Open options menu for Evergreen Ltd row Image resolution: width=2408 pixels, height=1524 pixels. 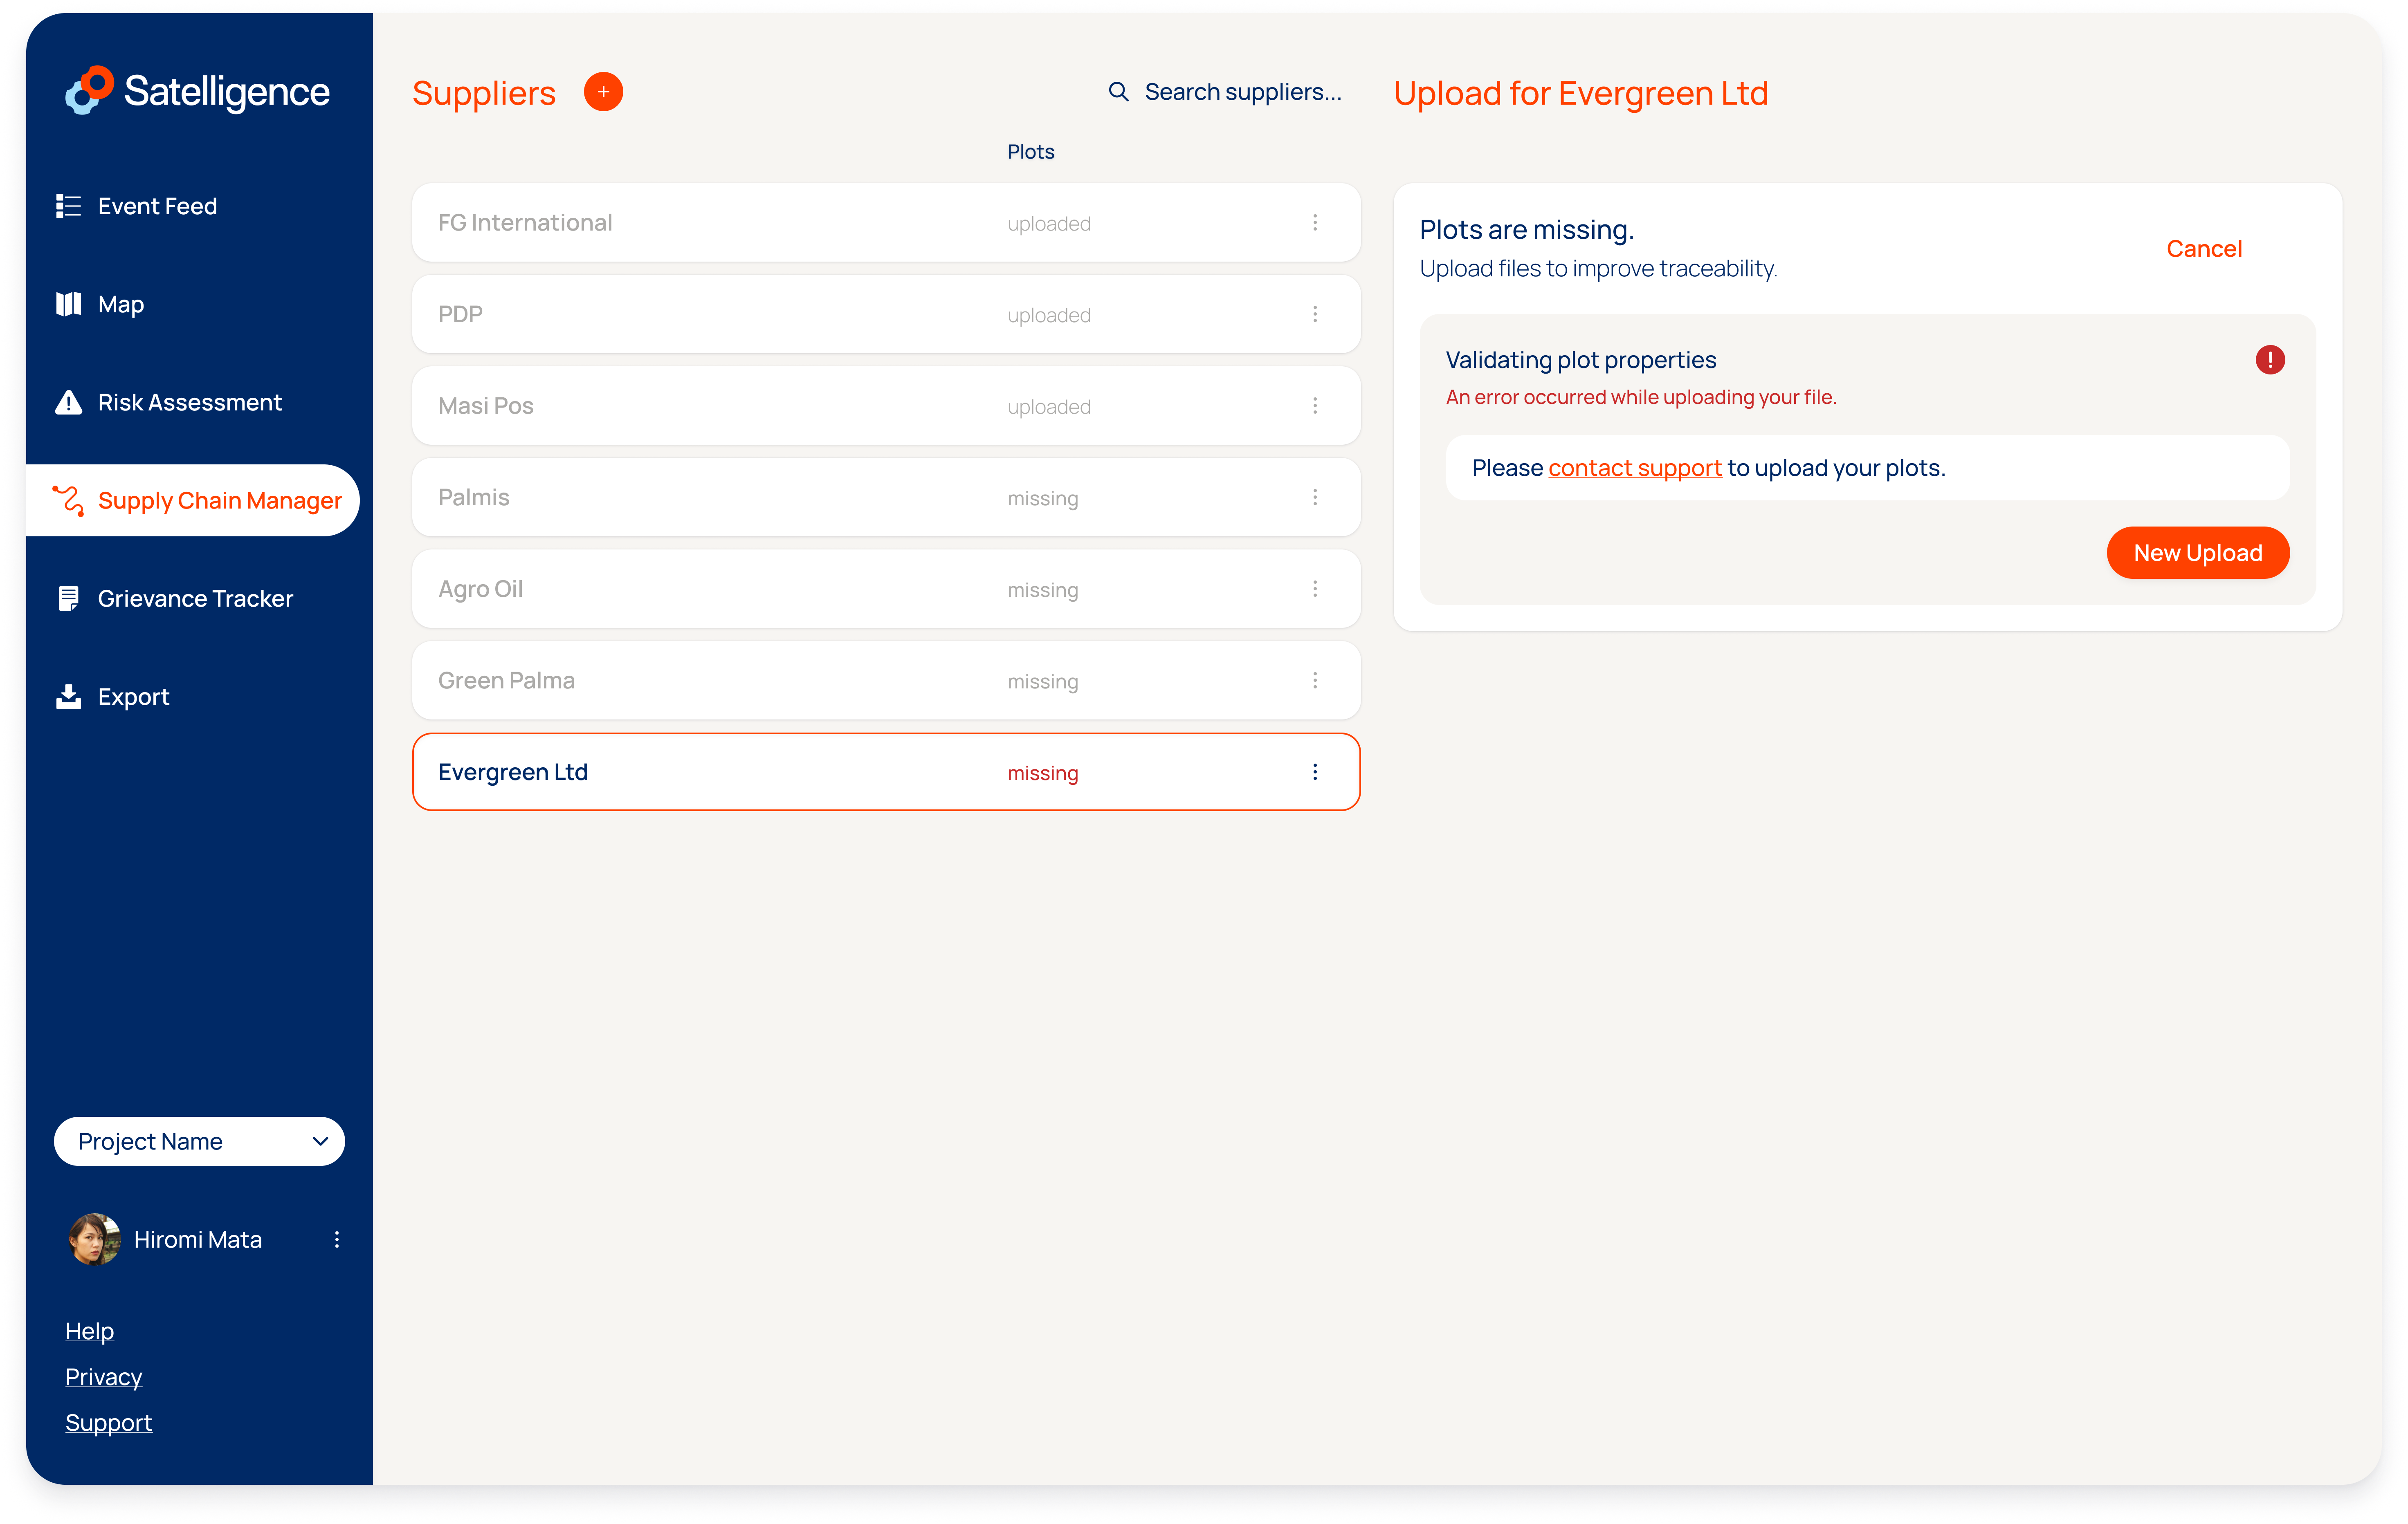(1314, 771)
